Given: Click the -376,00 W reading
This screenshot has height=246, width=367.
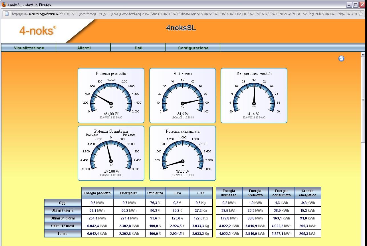Looking at the screenshot, I should (x=111, y=171).
